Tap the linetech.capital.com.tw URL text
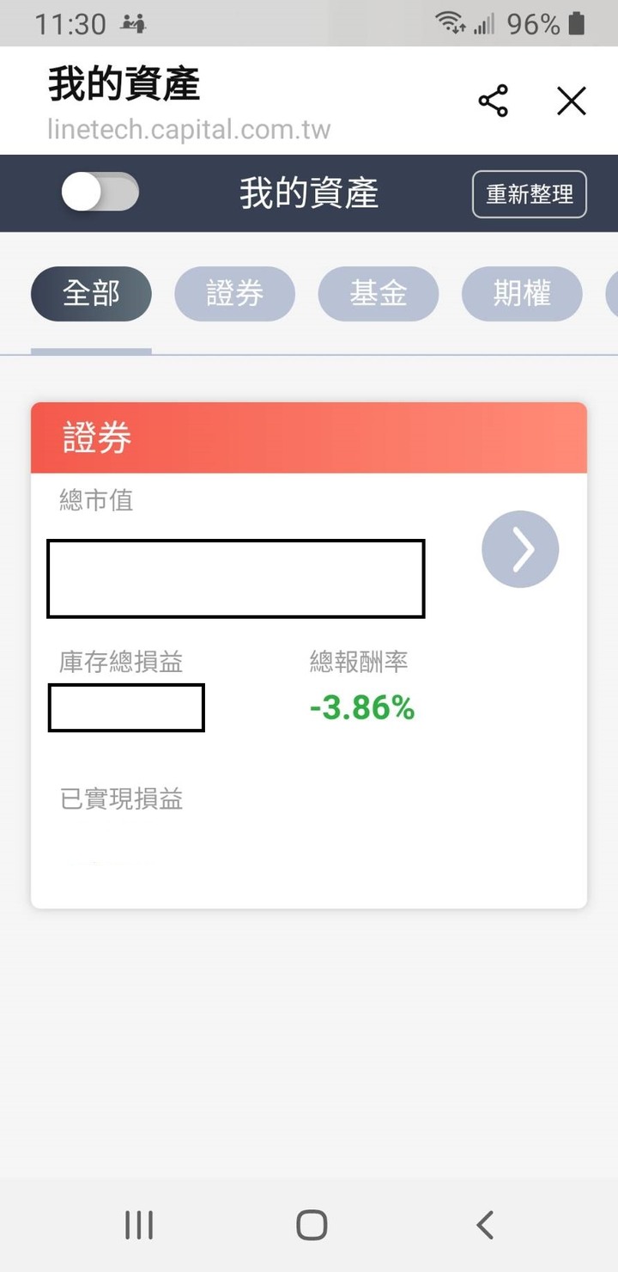 point(189,131)
